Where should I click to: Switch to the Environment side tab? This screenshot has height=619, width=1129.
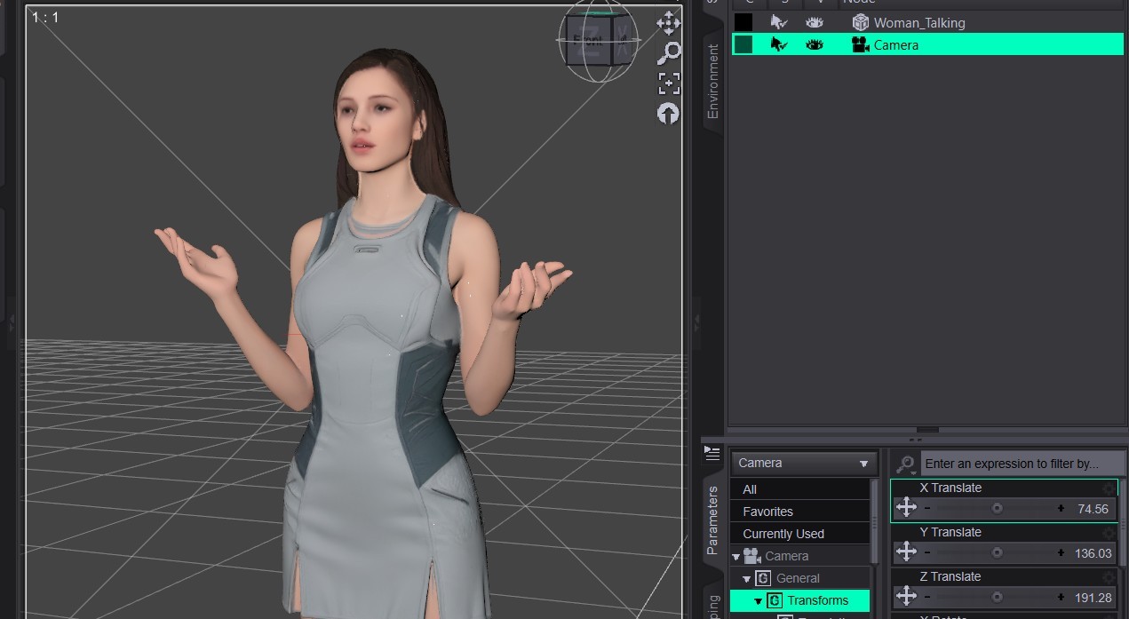[712, 81]
